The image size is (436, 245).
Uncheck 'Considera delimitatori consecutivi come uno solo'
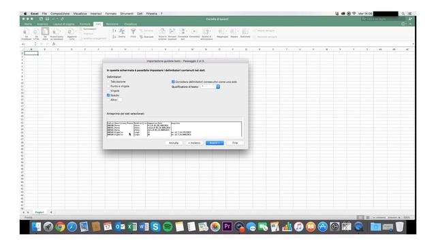[x=173, y=82]
